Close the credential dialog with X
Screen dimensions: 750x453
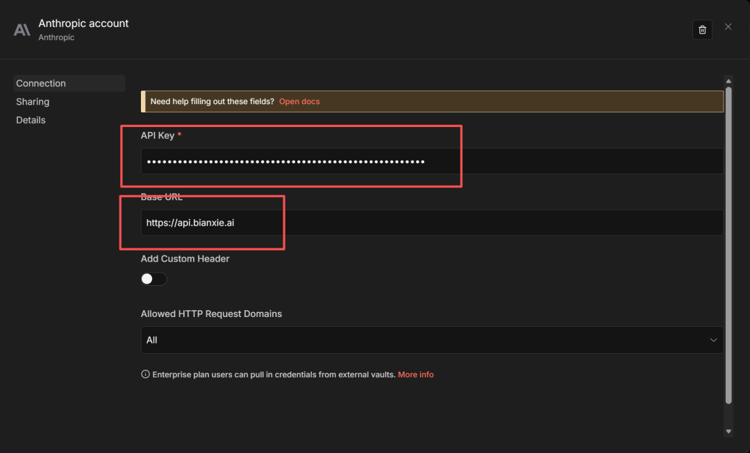point(728,26)
